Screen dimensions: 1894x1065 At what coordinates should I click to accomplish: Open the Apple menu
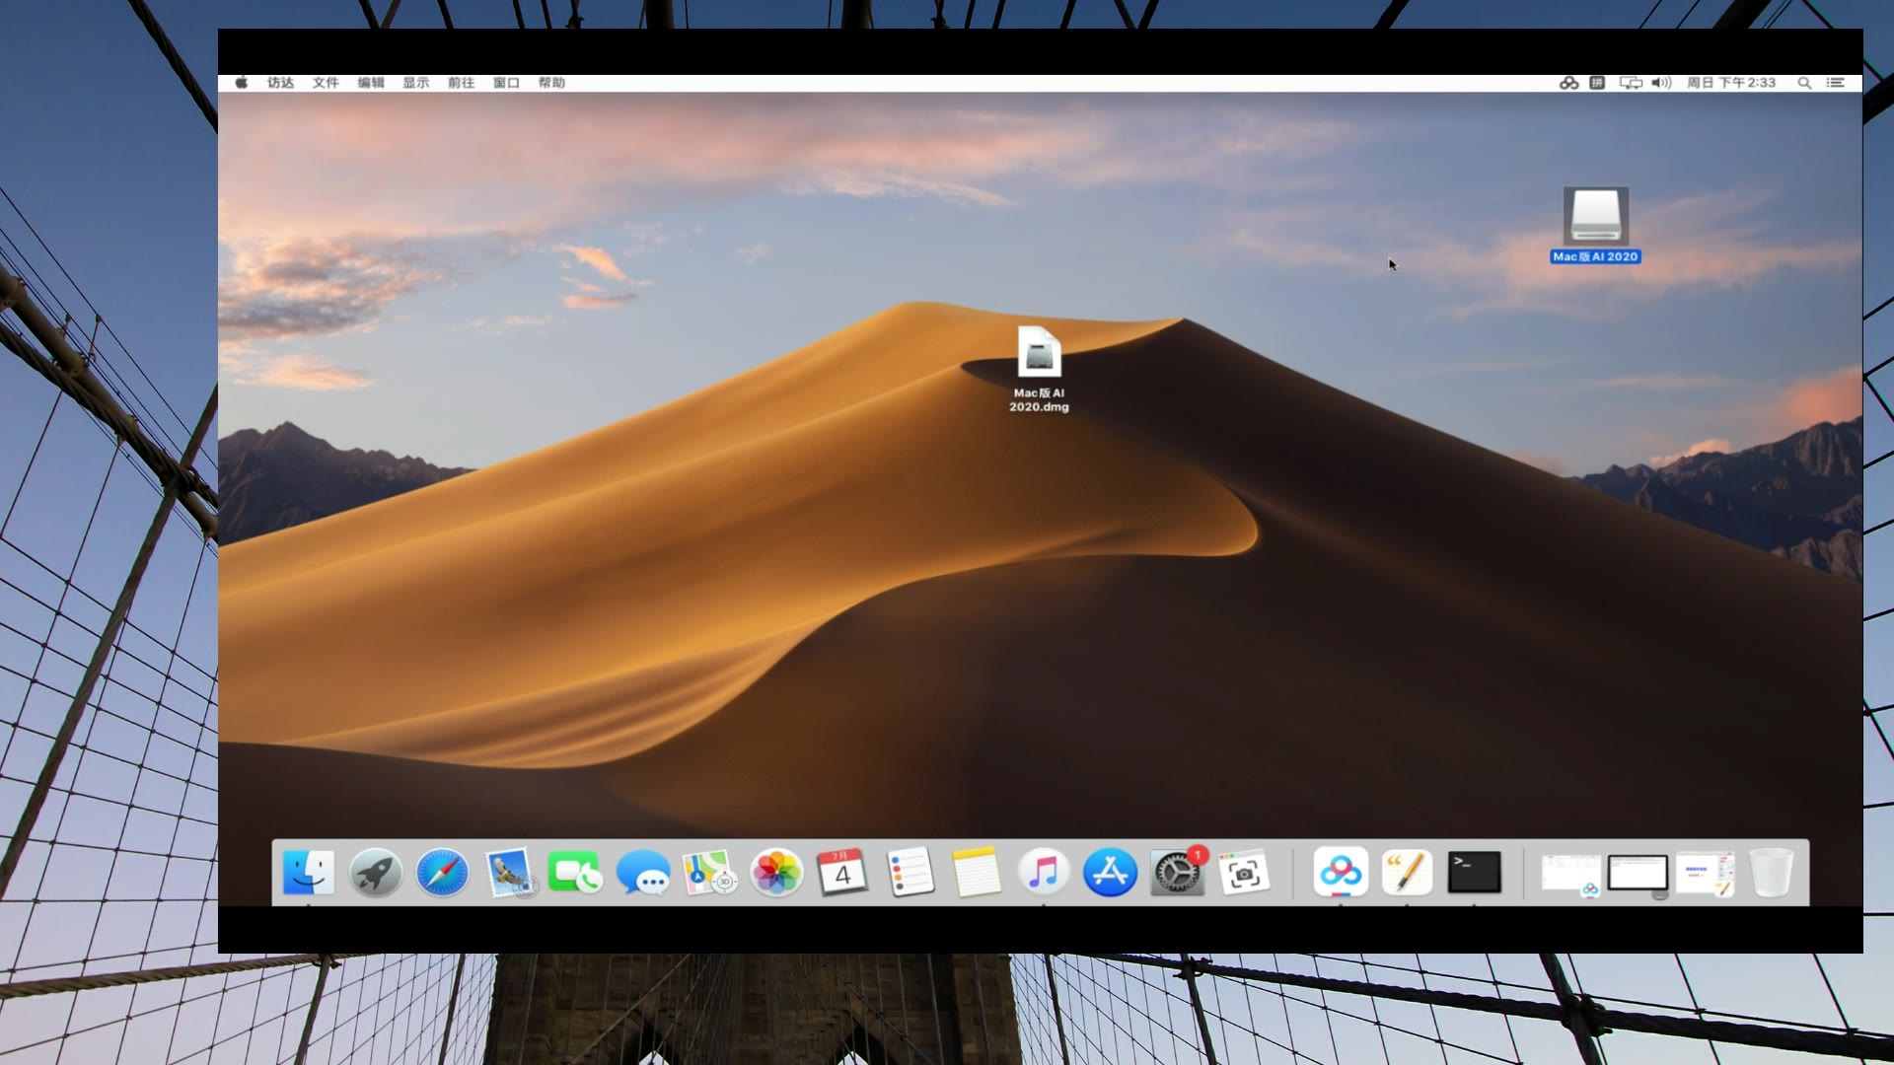coord(242,83)
